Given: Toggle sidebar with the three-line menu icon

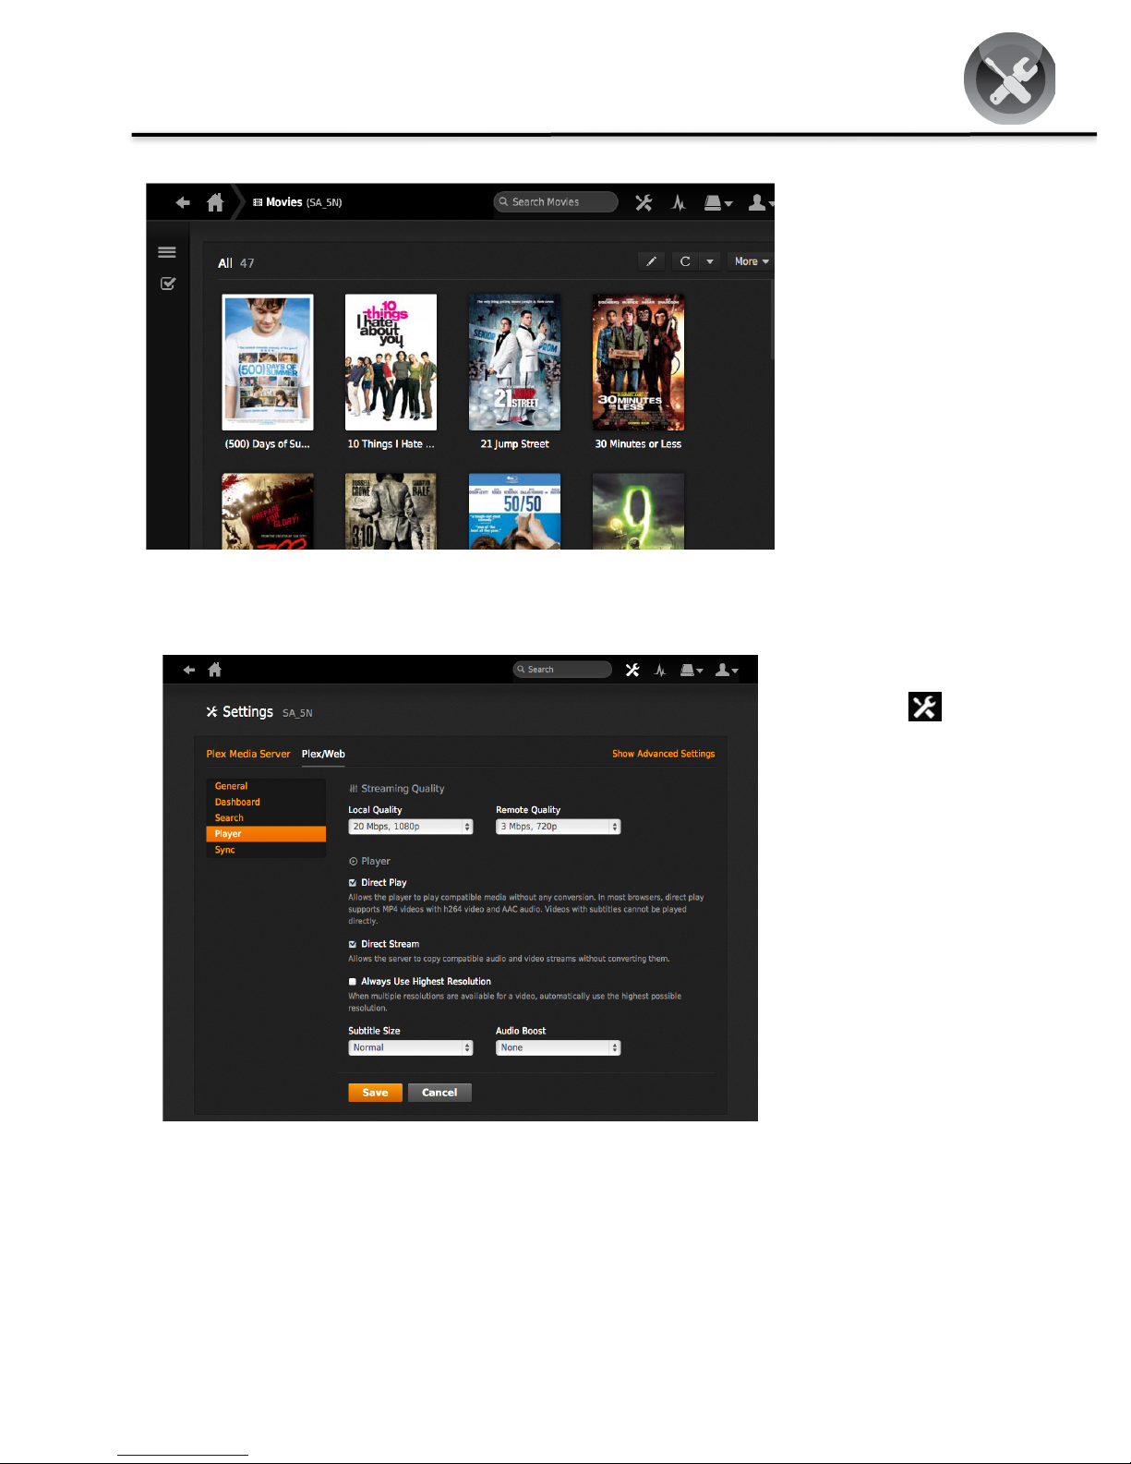Looking at the screenshot, I should 167,252.
